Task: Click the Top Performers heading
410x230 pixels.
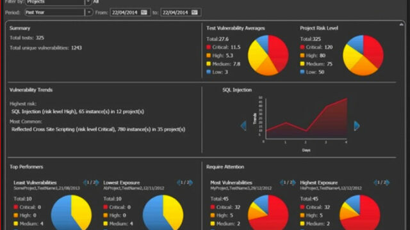Action: tap(26, 167)
